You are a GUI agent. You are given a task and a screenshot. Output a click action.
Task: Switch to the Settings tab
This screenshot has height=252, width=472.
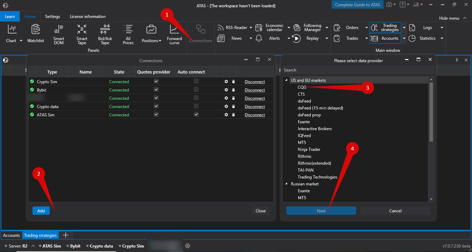pyautogui.click(x=53, y=17)
